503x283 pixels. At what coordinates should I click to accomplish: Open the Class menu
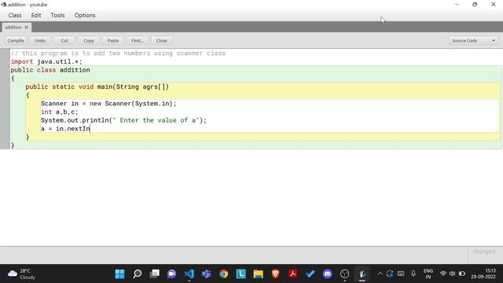click(x=15, y=15)
